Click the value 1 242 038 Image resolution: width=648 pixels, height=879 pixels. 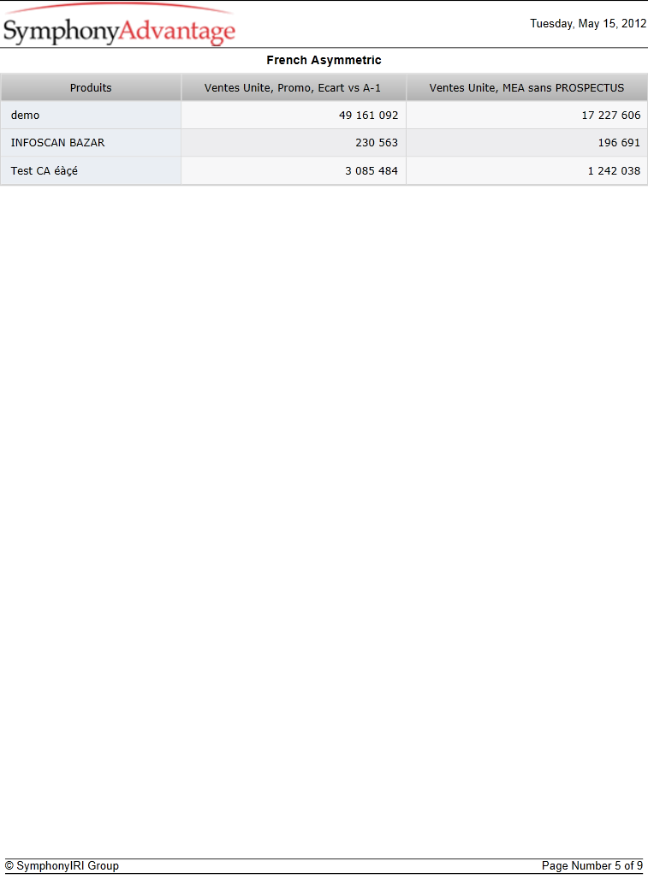614,170
